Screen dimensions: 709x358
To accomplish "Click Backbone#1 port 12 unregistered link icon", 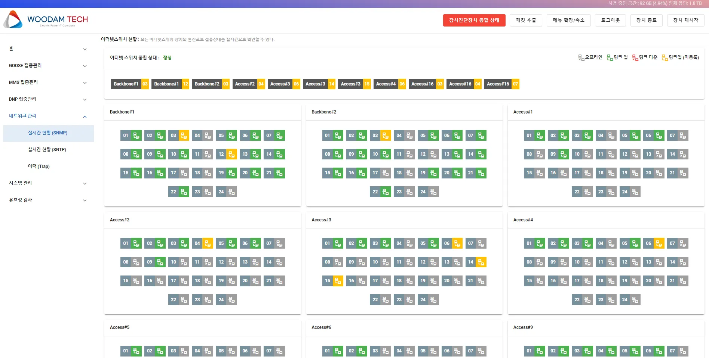I will click(231, 154).
